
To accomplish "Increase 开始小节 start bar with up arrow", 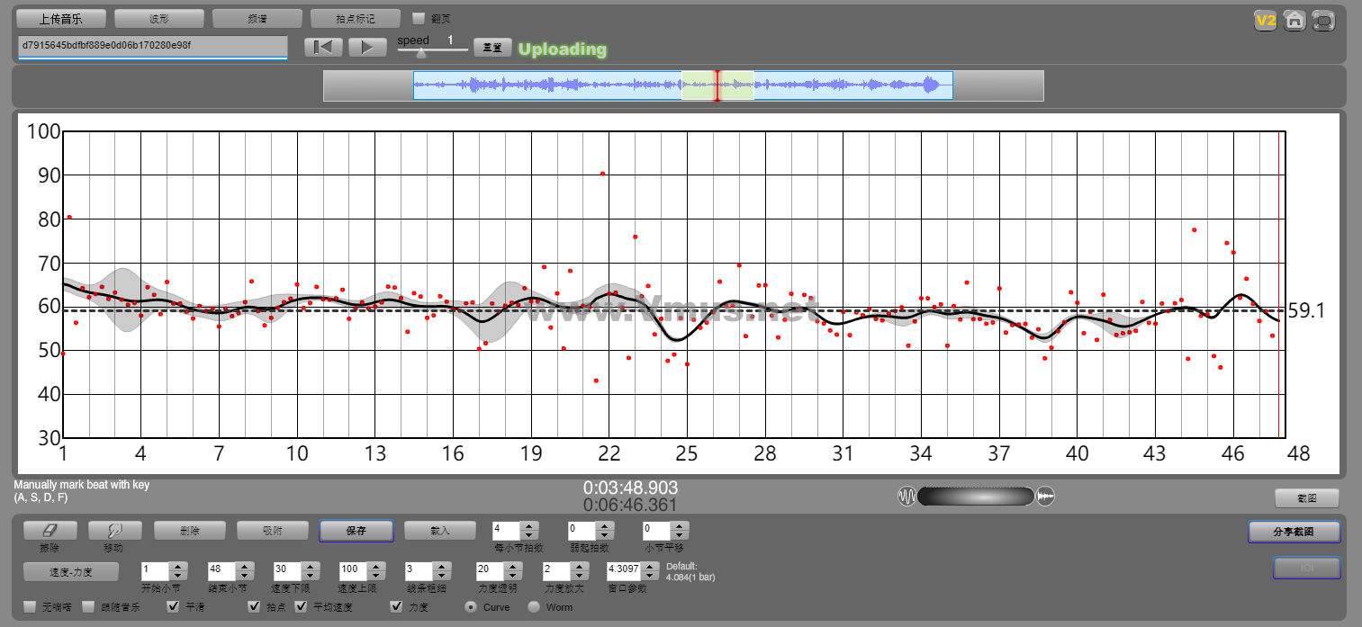I will [178, 567].
